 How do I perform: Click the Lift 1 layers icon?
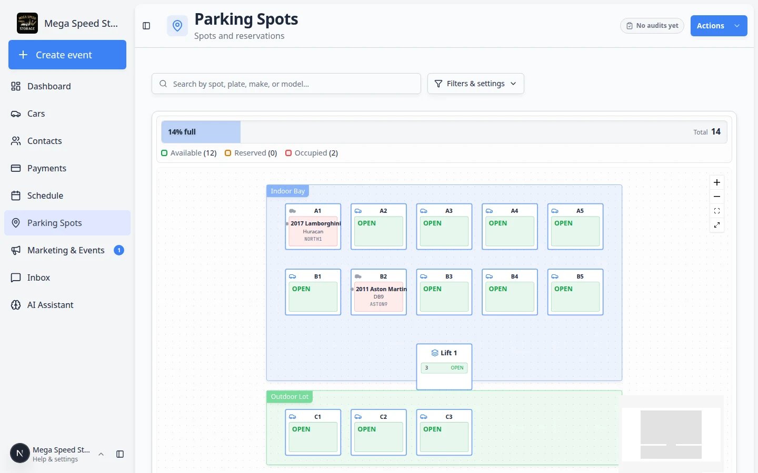[435, 353]
